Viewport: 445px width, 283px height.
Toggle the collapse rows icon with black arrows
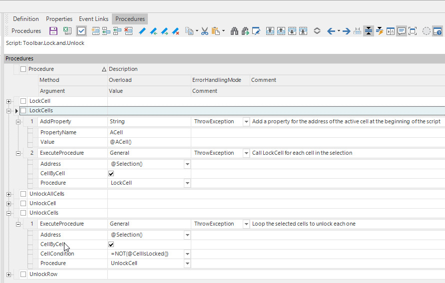point(369,31)
